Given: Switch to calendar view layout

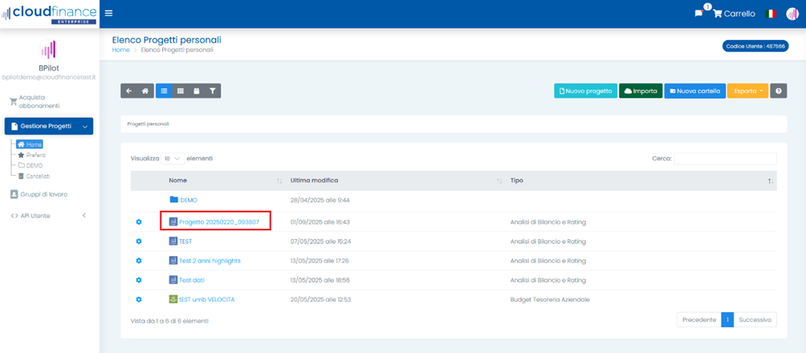Looking at the screenshot, I should (197, 91).
